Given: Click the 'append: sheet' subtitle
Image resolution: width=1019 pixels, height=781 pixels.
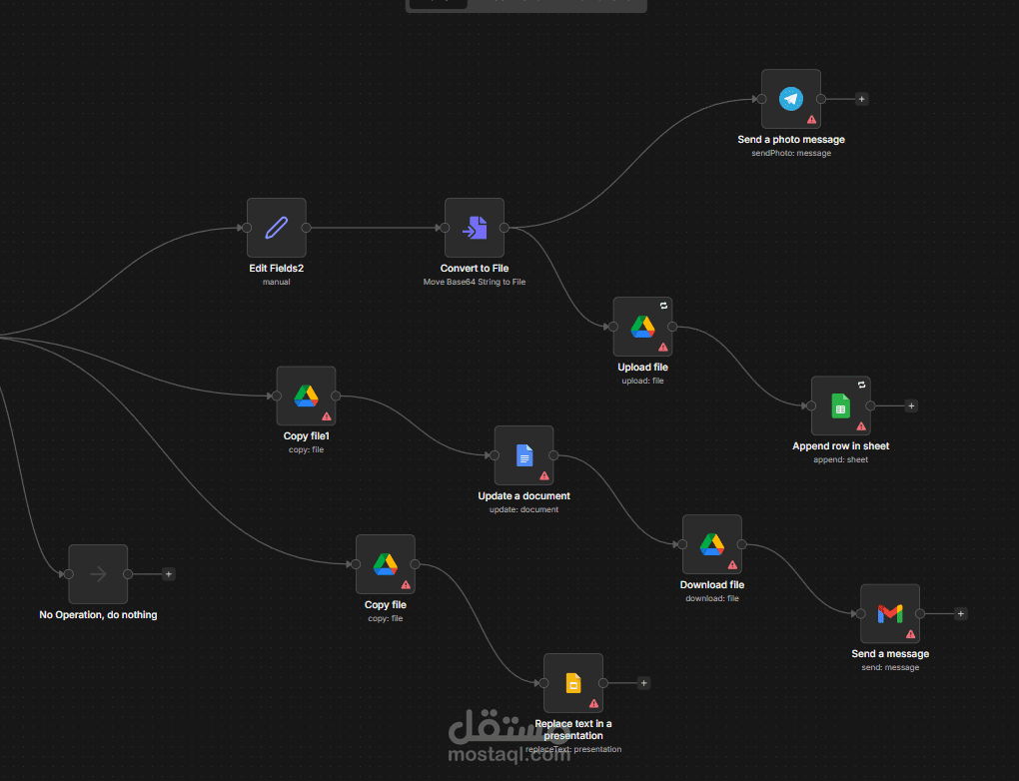Looking at the screenshot, I should coord(841,460).
